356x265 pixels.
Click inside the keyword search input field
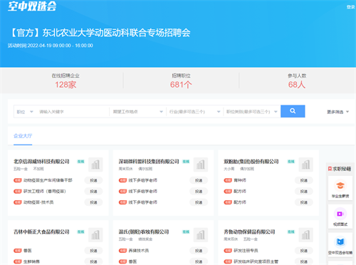pyautogui.click(x=73, y=112)
